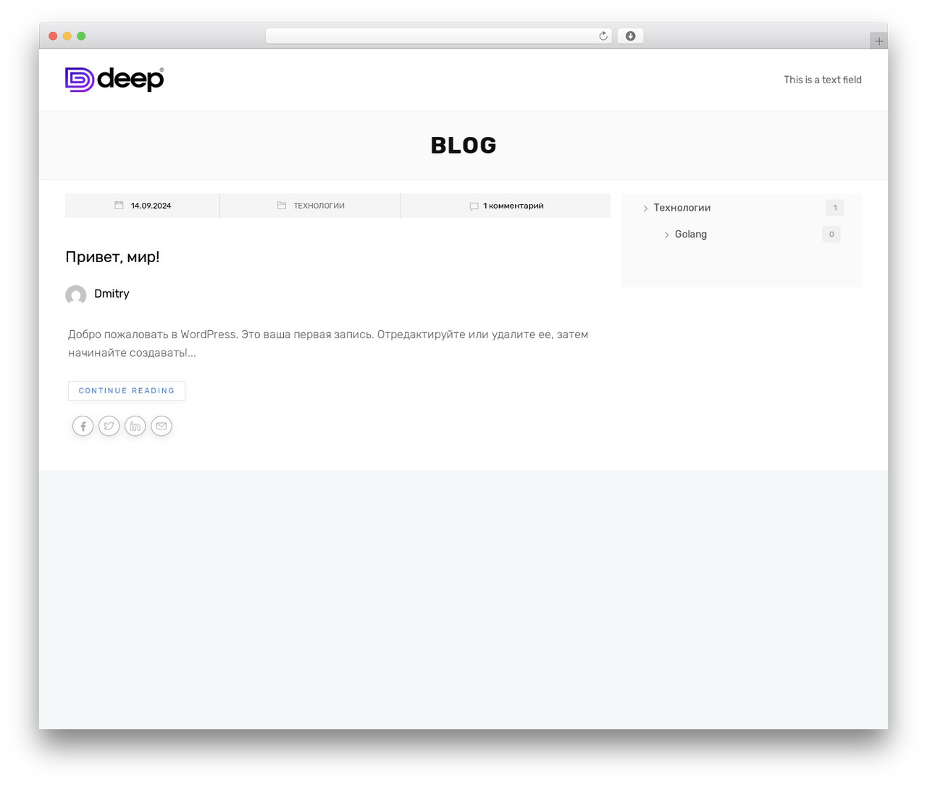
Task: Click the Golang count badge 0
Action: (831, 234)
